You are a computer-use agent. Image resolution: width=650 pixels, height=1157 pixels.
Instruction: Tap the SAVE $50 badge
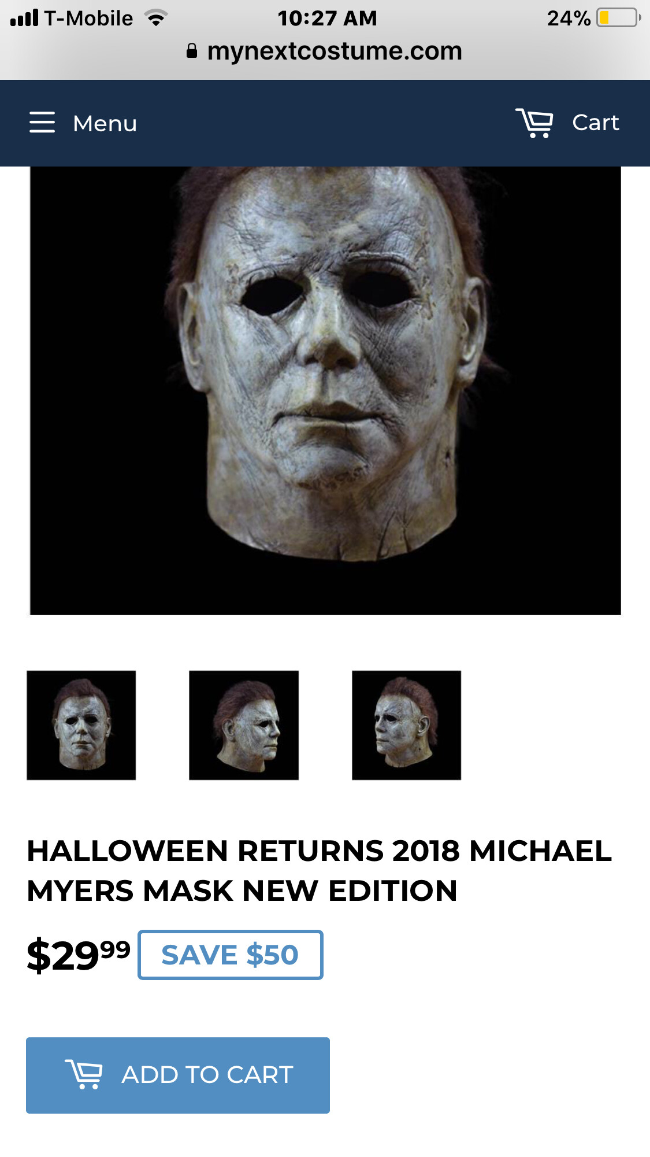pyautogui.click(x=230, y=955)
